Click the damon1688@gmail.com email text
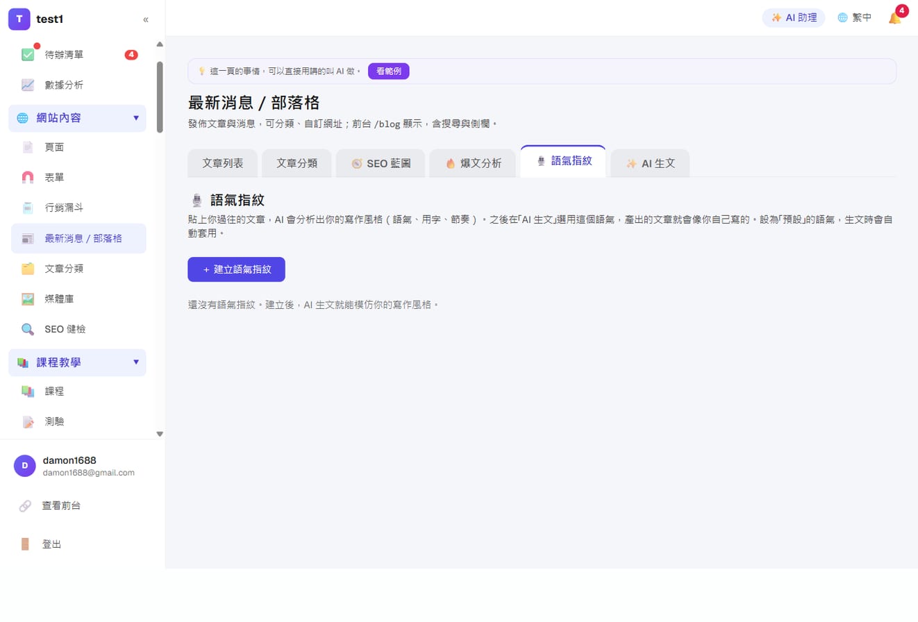918x622 pixels. [x=89, y=473]
